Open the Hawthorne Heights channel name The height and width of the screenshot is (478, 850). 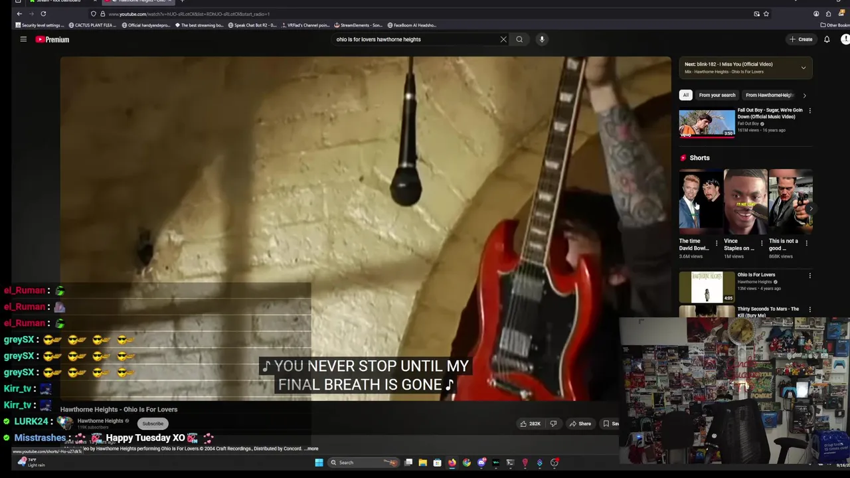coord(100,421)
